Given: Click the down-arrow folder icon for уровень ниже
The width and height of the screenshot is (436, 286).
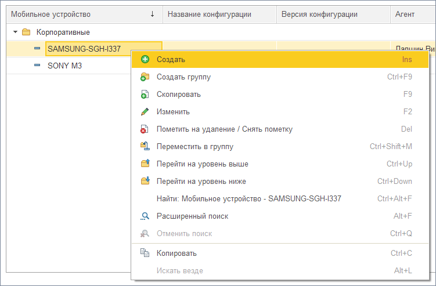Looking at the screenshot, I should point(145,181).
